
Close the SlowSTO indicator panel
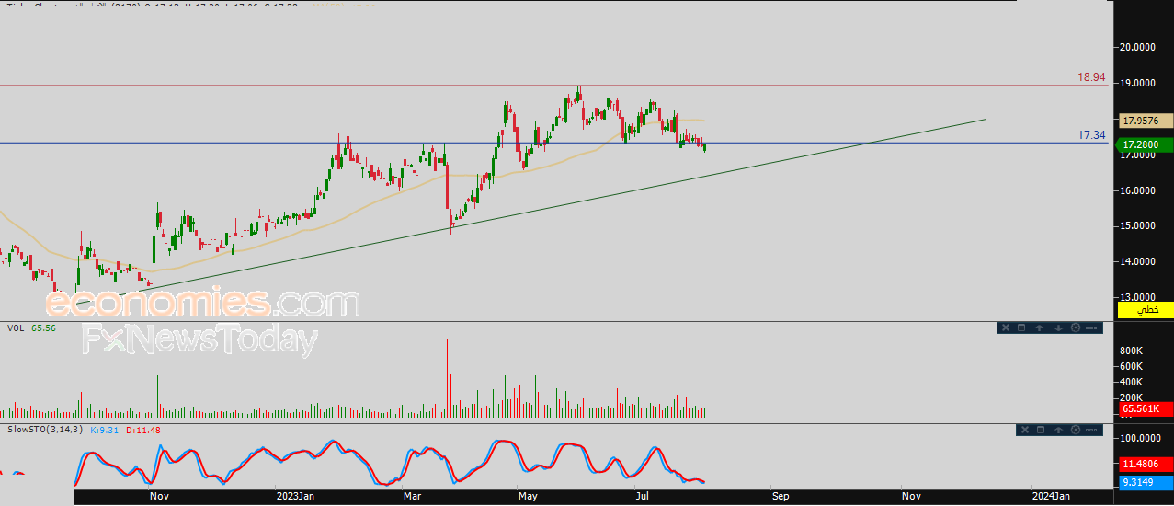(x=1025, y=430)
